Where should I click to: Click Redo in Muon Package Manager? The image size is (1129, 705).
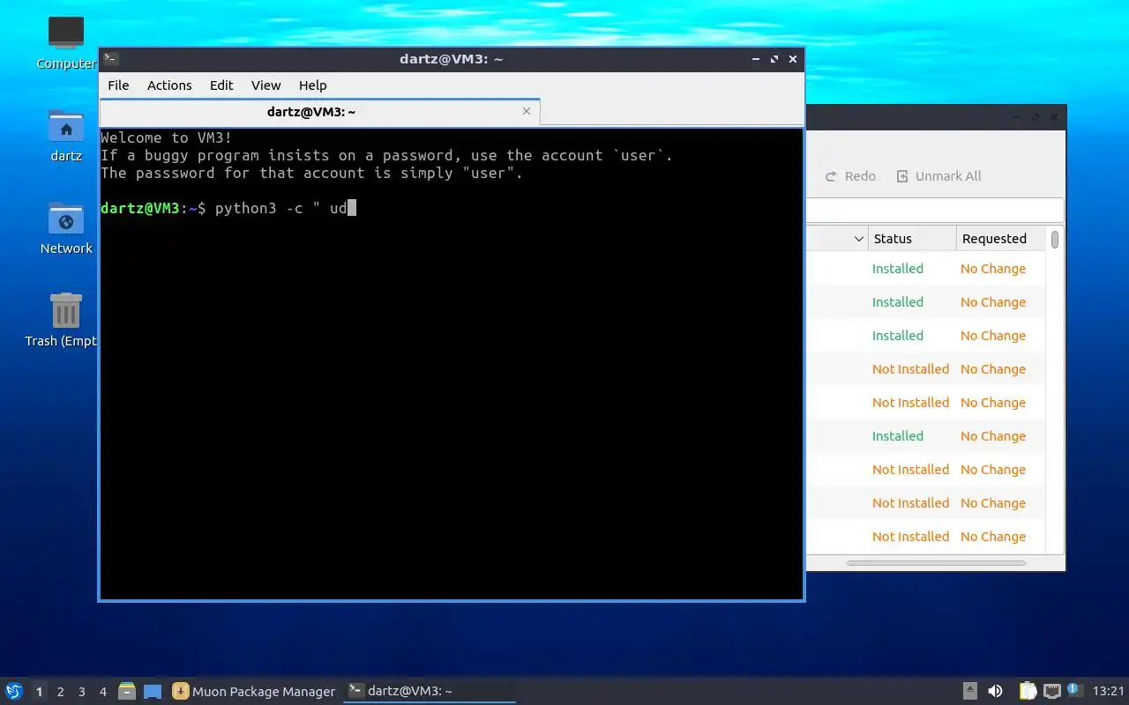point(851,176)
